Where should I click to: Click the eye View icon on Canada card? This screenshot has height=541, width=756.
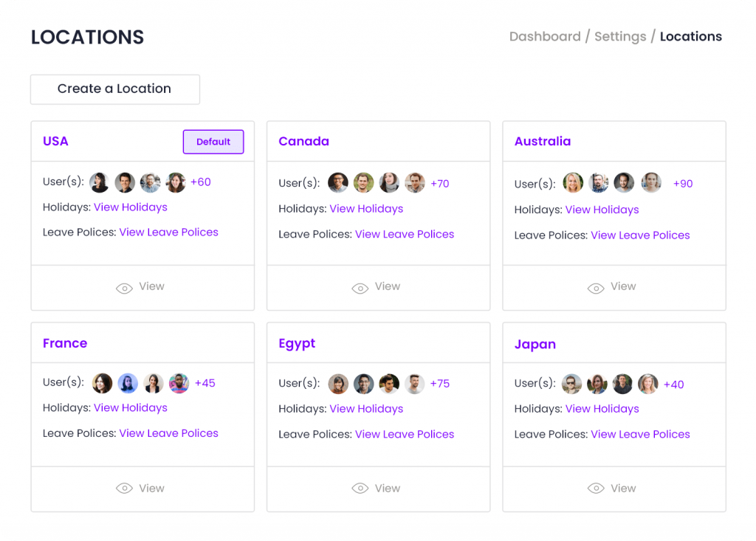pyautogui.click(x=360, y=288)
